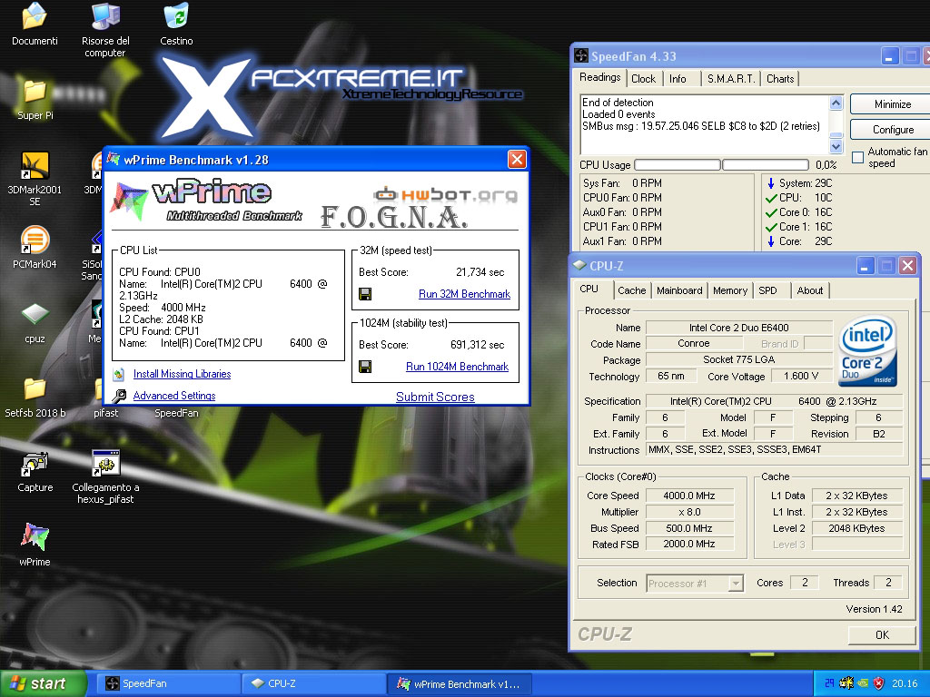Open SpeedFan S.M.A.R.T. tab

[x=731, y=79]
